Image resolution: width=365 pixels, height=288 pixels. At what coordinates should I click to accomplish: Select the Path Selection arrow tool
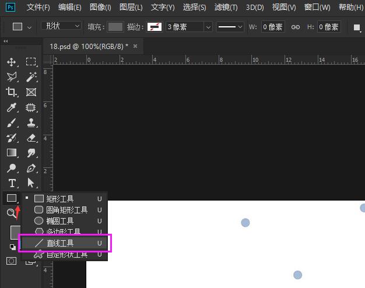(30, 182)
